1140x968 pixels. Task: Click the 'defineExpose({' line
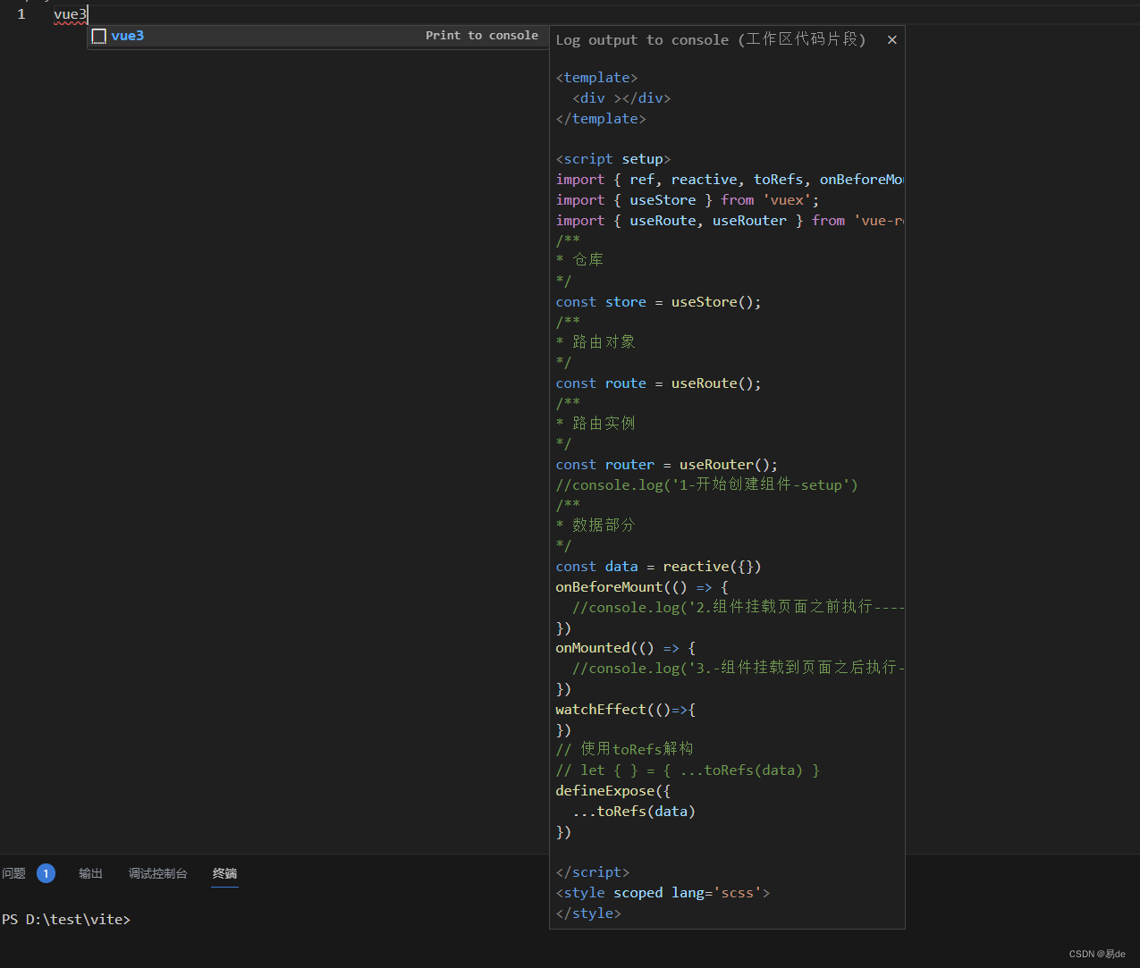tap(613, 791)
